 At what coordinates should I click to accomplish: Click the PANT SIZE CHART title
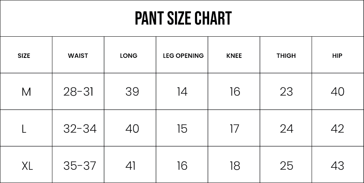pos(183,19)
